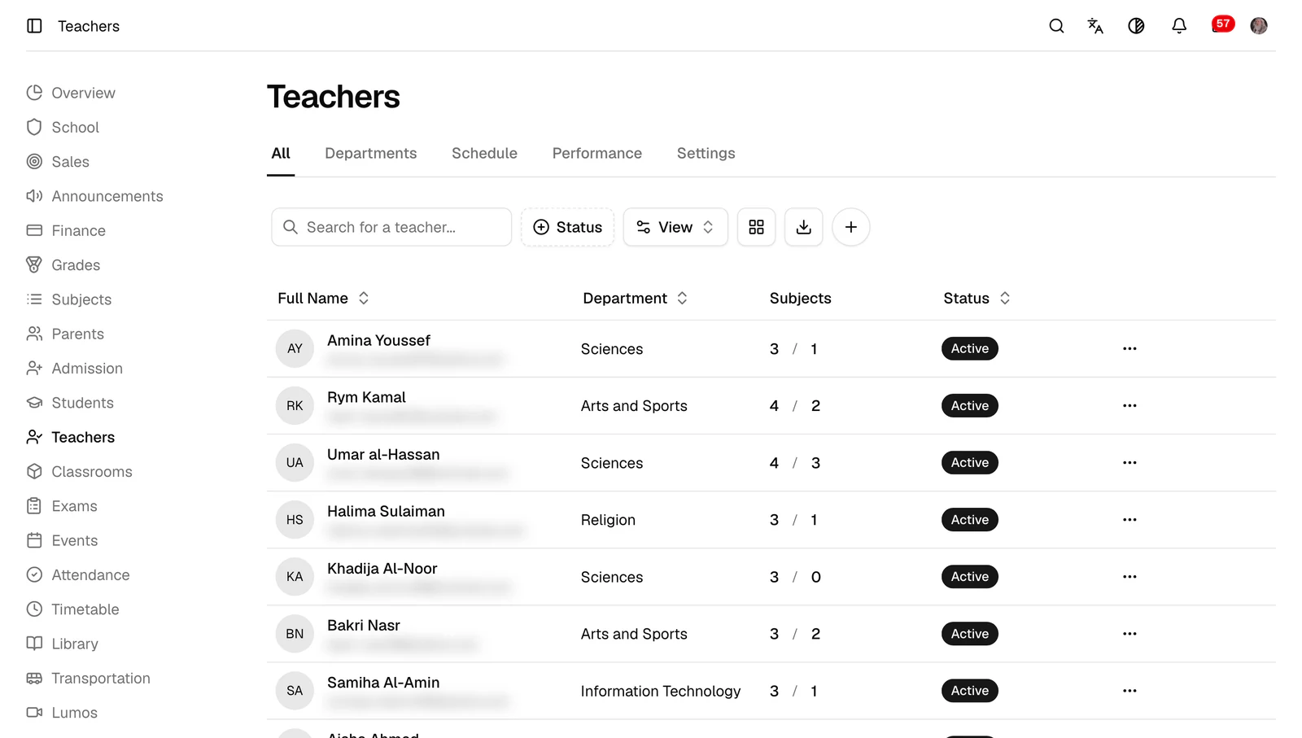
Task: Open row actions for Umar al-Hassan
Action: [x=1129, y=462]
